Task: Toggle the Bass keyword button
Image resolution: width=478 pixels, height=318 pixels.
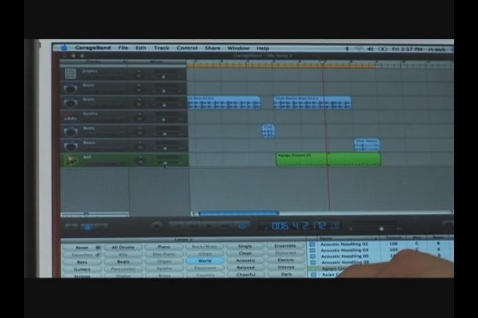Action: tap(82, 262)
